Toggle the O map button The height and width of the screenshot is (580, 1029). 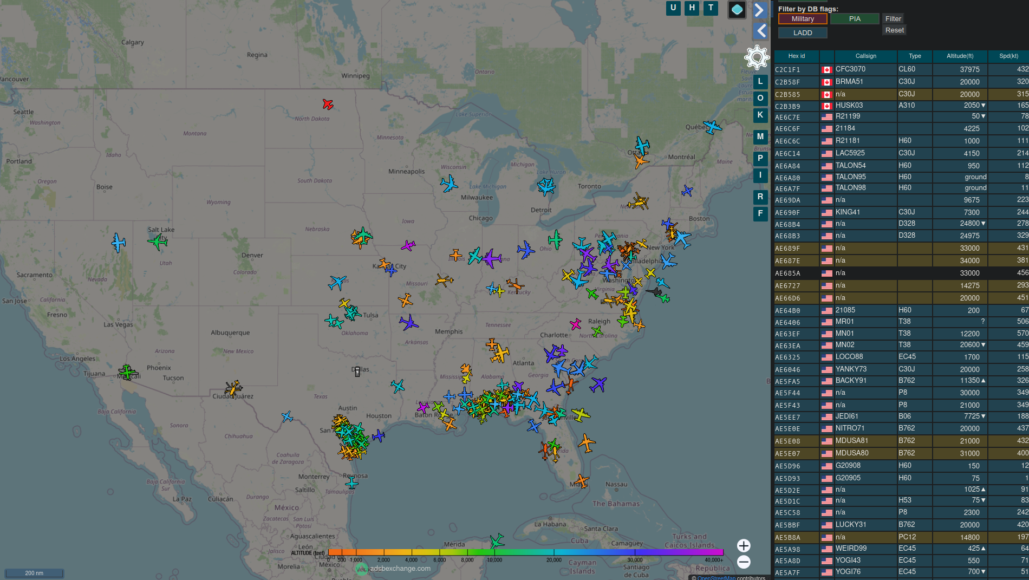760,99
